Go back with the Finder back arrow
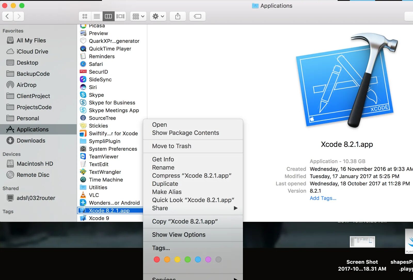The width and height of the screenshot is (413, 280). pos(7,16)
